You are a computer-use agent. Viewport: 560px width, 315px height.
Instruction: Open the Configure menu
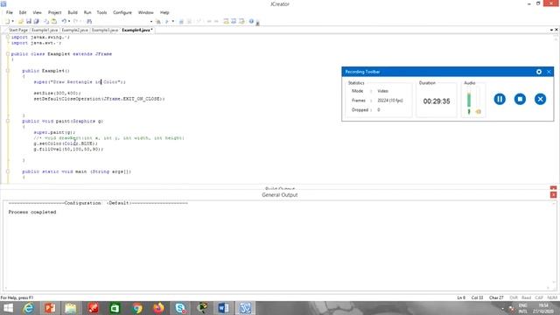coord(122,12)
